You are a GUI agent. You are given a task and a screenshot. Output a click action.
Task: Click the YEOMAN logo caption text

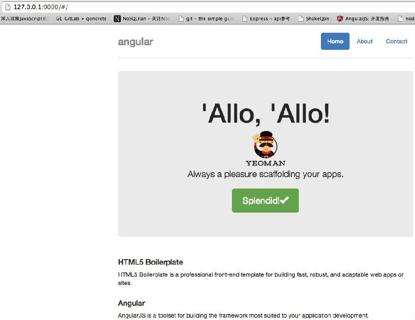pyautogui.click(x=266, y=163)
